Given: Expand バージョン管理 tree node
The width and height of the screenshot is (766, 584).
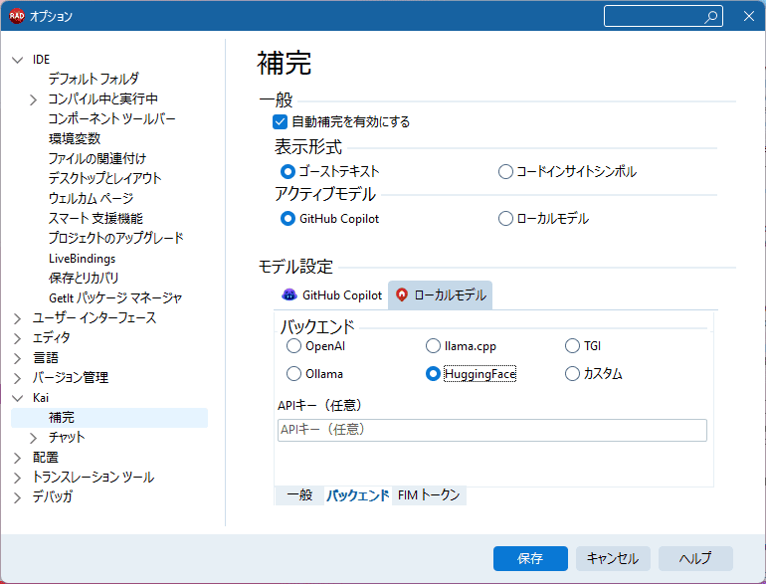Looking at the screenshot, I should [x=18, y=378].
